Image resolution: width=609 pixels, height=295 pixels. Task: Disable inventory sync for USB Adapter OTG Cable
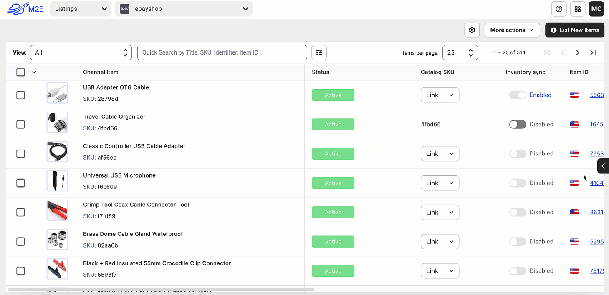tap(518, 95)
